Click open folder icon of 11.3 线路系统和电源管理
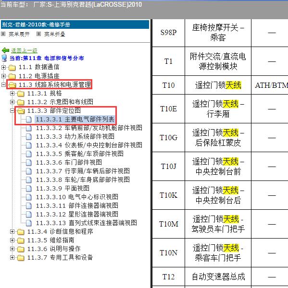 pyautogui.click(x=12, y=84)
